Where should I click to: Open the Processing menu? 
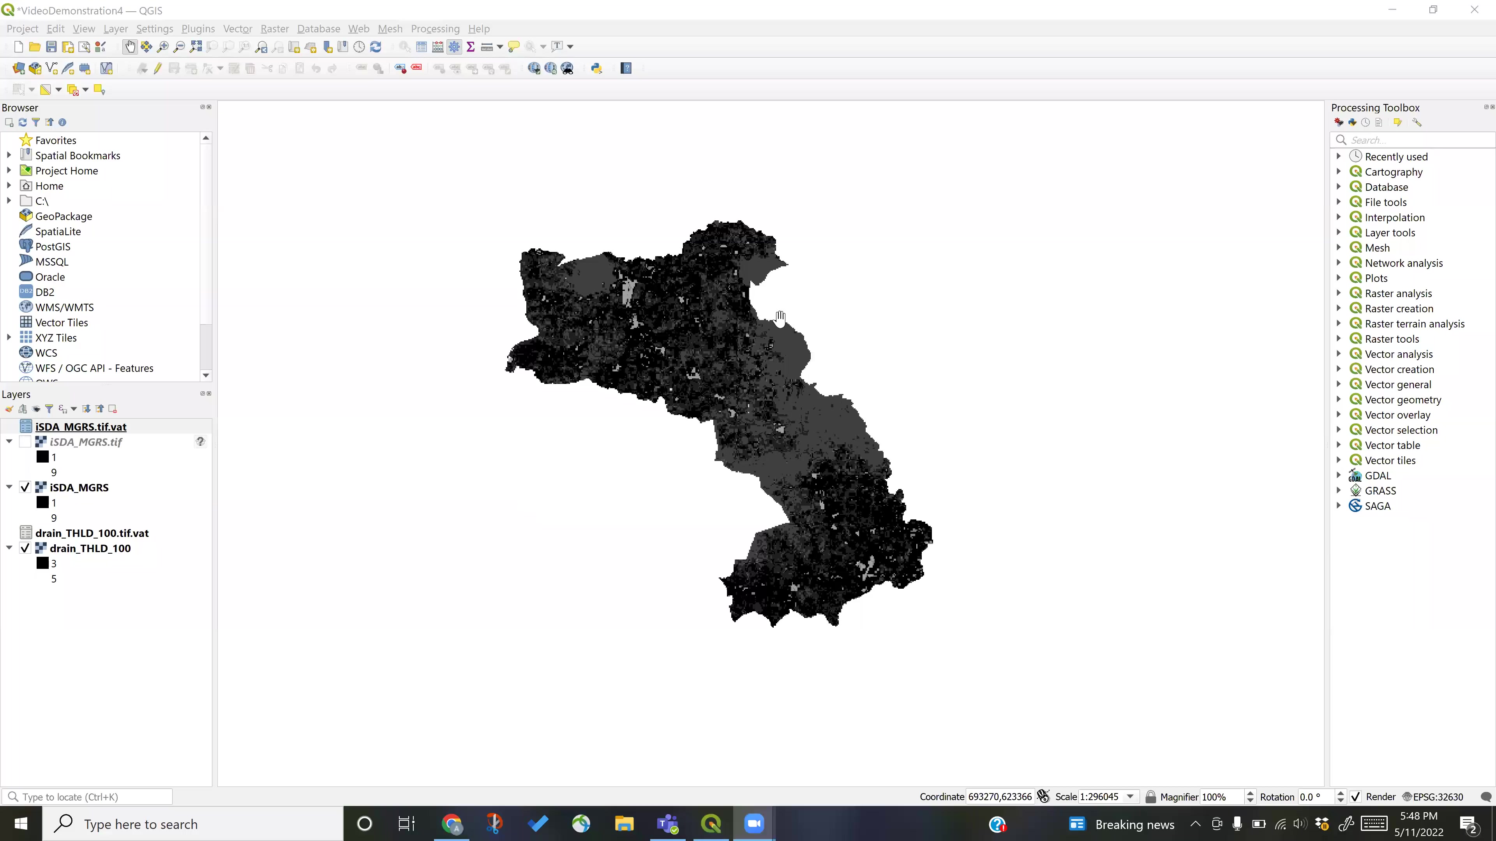click(435, 28)
